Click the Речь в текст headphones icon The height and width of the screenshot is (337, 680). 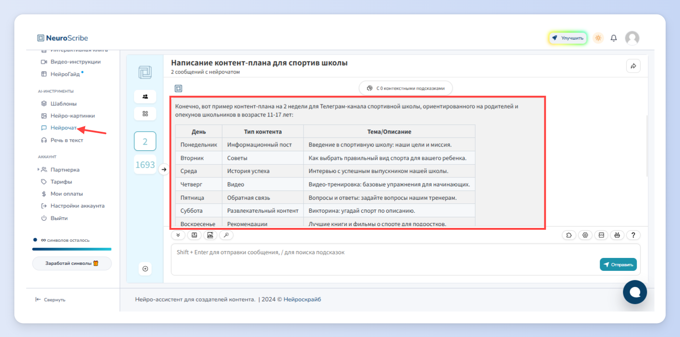click(x=44, y=140)
